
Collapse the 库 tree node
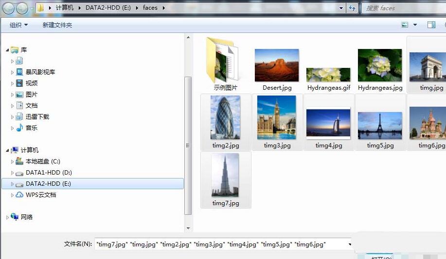point(7,50)
